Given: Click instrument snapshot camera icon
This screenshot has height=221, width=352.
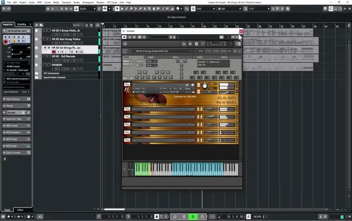Looking at the screenshot, I should pos(187,85).
